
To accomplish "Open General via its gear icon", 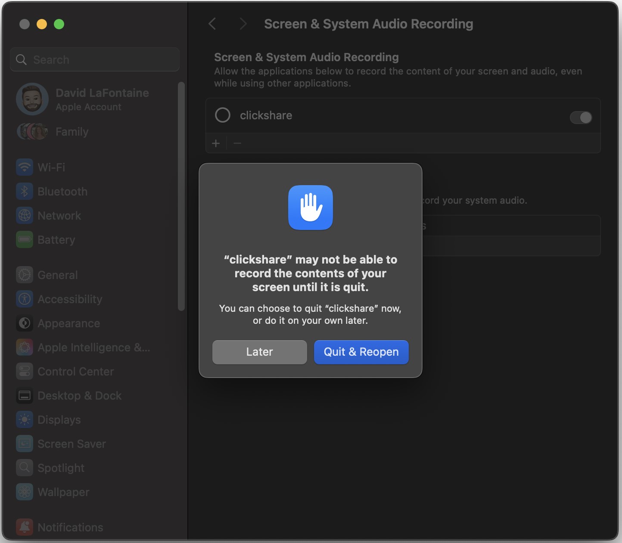I will pos(25,275).
